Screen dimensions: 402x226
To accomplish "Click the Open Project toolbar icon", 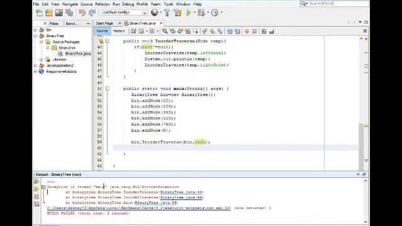I will click(59, 13).
